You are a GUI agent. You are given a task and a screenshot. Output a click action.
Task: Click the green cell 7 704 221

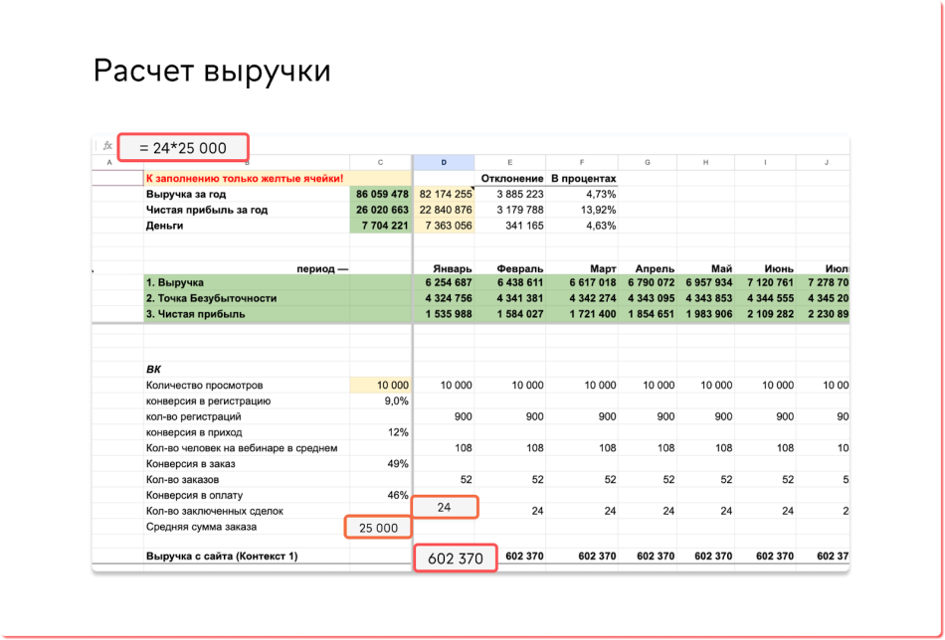tap(380, 226)
